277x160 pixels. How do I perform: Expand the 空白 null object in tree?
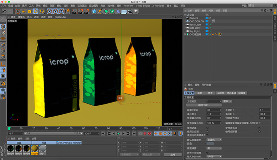pos(185,15)
